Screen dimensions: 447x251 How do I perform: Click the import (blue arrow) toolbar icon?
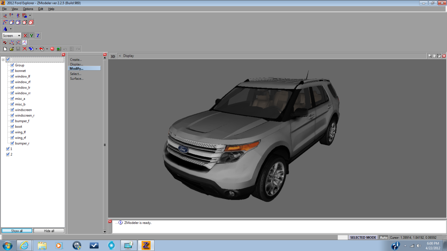tap(31, 49)
